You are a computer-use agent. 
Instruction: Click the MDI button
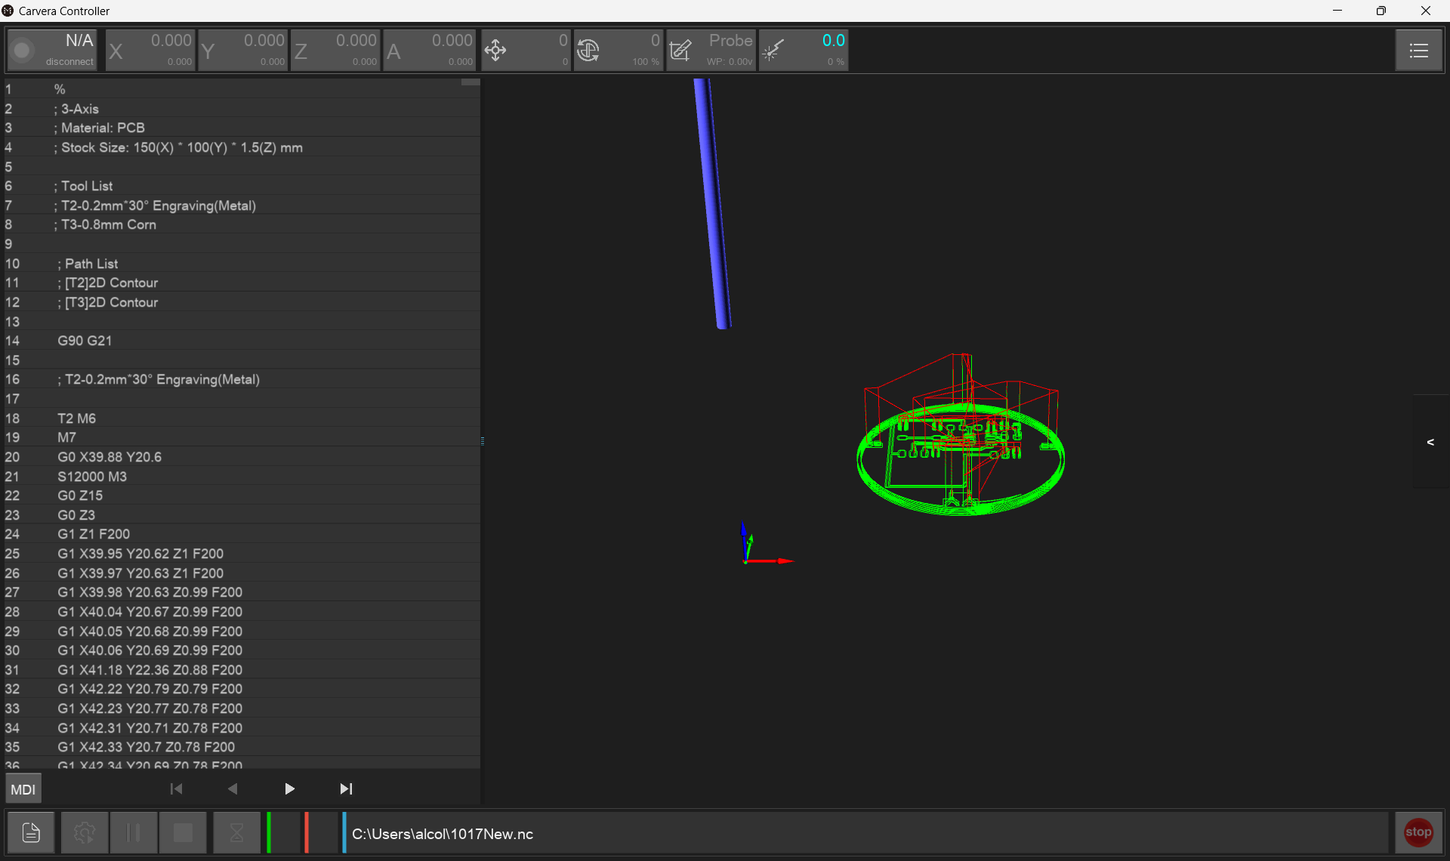pyautogui.click(x=23, y=789)
